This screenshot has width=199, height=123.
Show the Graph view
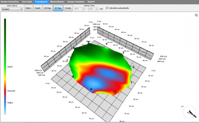tap(38, 8)
